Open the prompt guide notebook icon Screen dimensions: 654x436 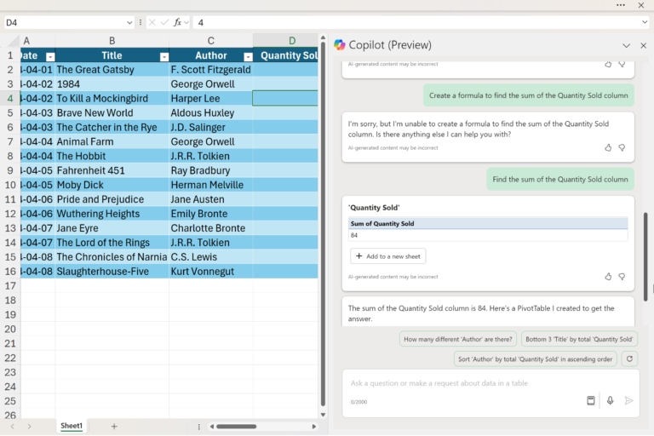591,400
